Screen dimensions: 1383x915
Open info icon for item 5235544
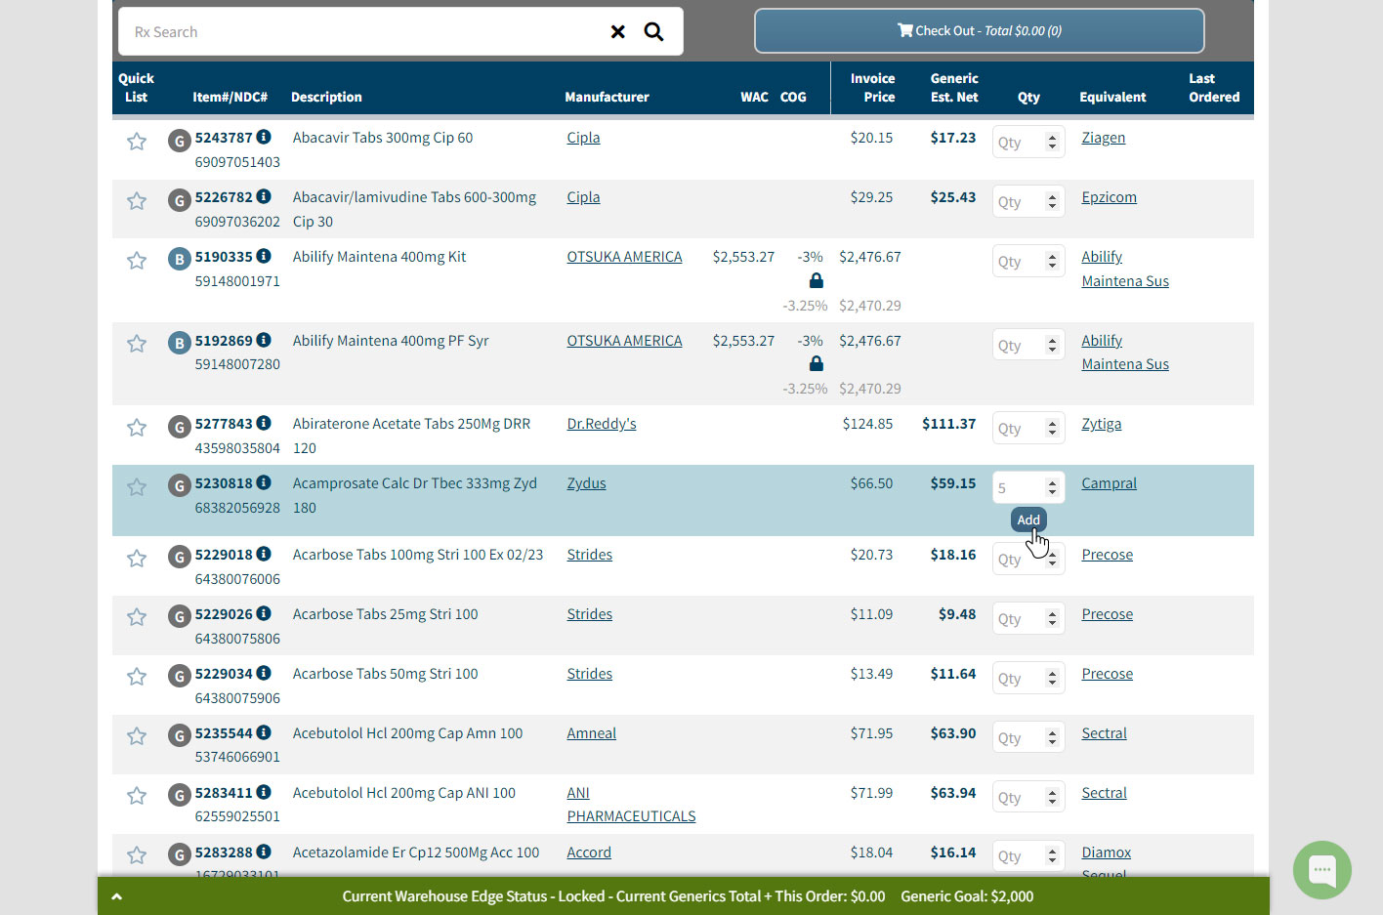264,732
